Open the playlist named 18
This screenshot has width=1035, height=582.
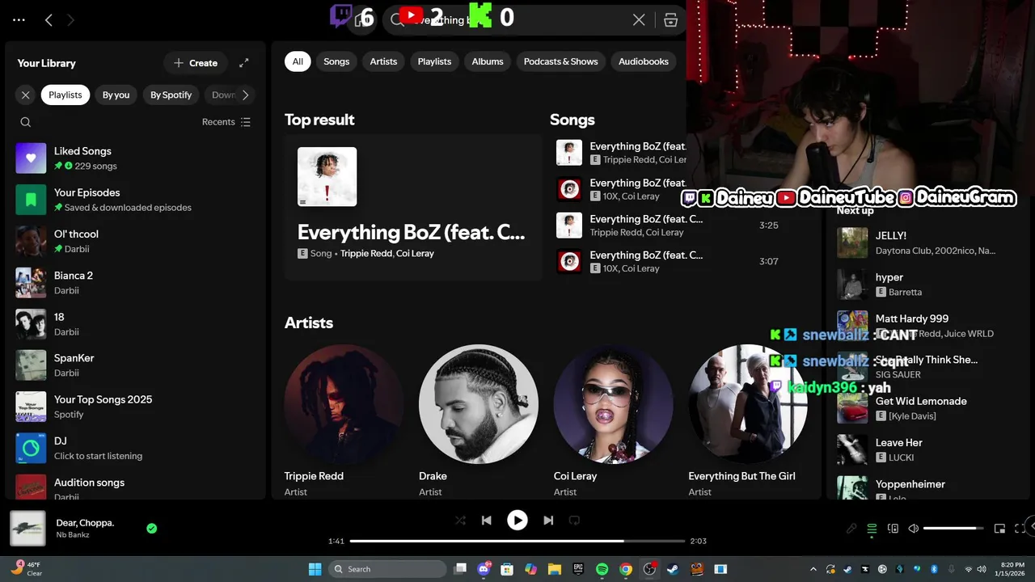[x=136, y=324]
